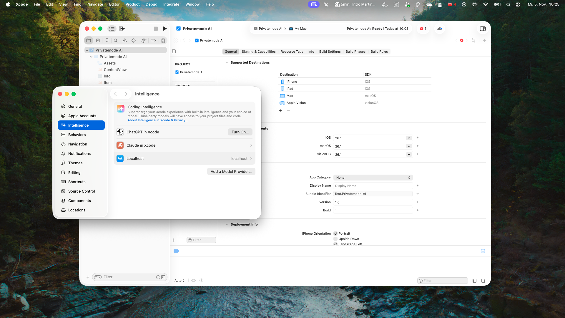Open the Coding Assistant sparkle icon in toolbar
Screen dimensions: 565x318
[x=122, y=29]
